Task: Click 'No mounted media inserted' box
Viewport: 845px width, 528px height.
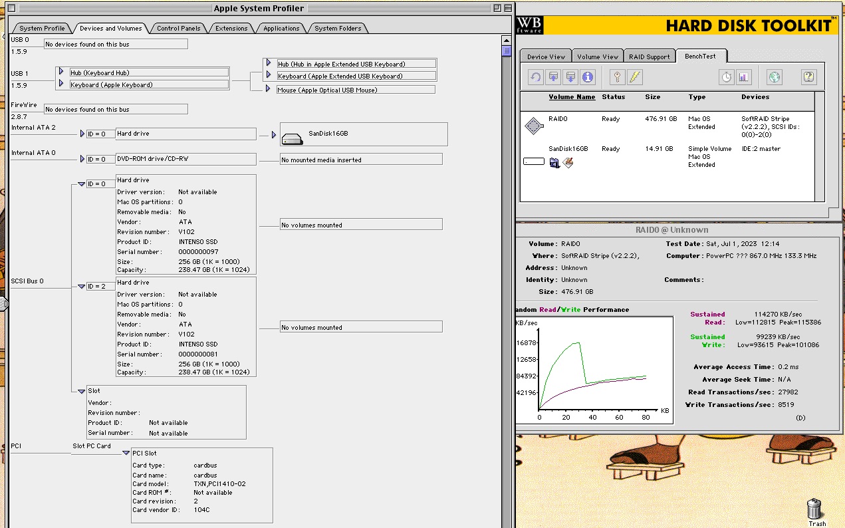Action: pos(360,160)
